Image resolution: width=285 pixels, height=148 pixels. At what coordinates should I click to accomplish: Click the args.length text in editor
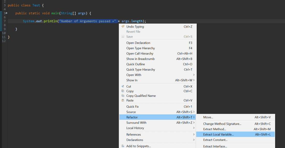132,21
